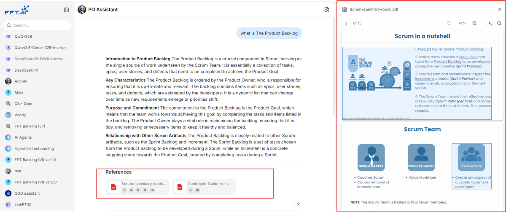Open Contribyte-Guide reference PDF
The height and width of the screenshot is (212, 506).
204,187
